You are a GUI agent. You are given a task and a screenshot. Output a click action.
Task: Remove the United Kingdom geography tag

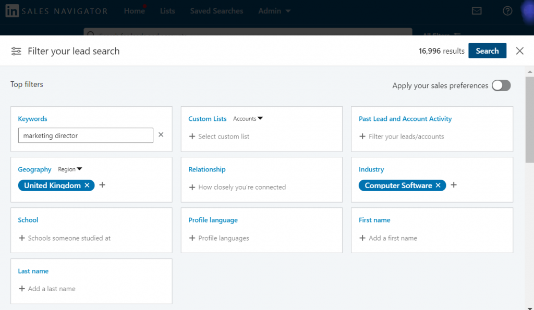tap(87, 185)
